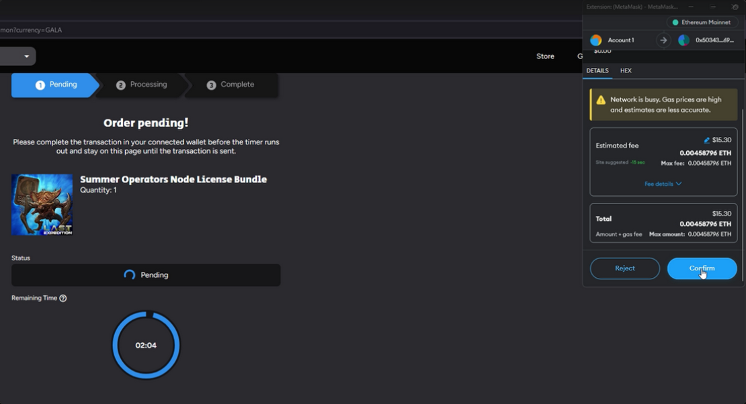The image size is (746, 404).
Task: Confirm the MetaMask transaction
Action: pos(702,268)
